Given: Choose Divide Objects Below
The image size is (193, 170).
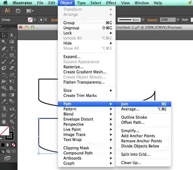Looking at the screenshot, I should [x=144, y=146].
